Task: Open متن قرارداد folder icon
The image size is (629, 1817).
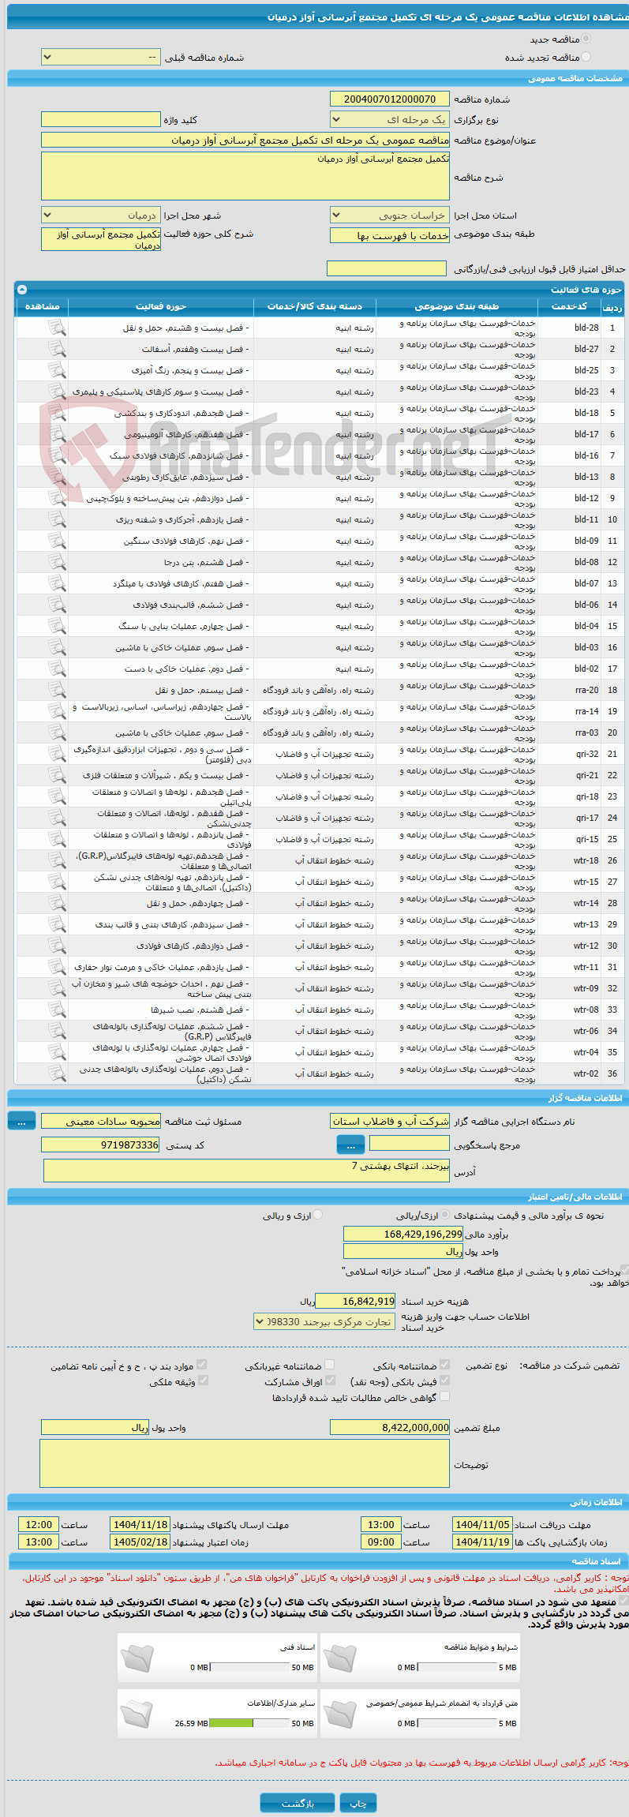Action: (x=340, y=1714)
